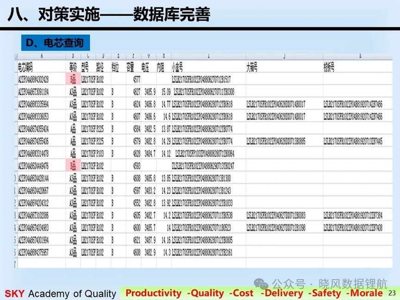Screen dimensions: 400x300
Task: Click big box number ending 12B1098
Action: pyautogui.click(x=276, y=228)
